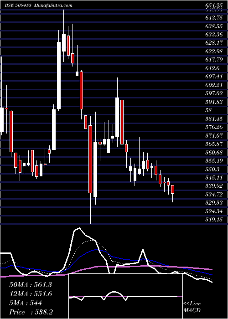Click the 560.68 price axis label

214,153
